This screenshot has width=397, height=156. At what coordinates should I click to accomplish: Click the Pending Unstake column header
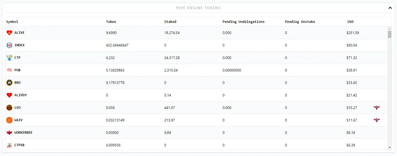click(300, 22)
